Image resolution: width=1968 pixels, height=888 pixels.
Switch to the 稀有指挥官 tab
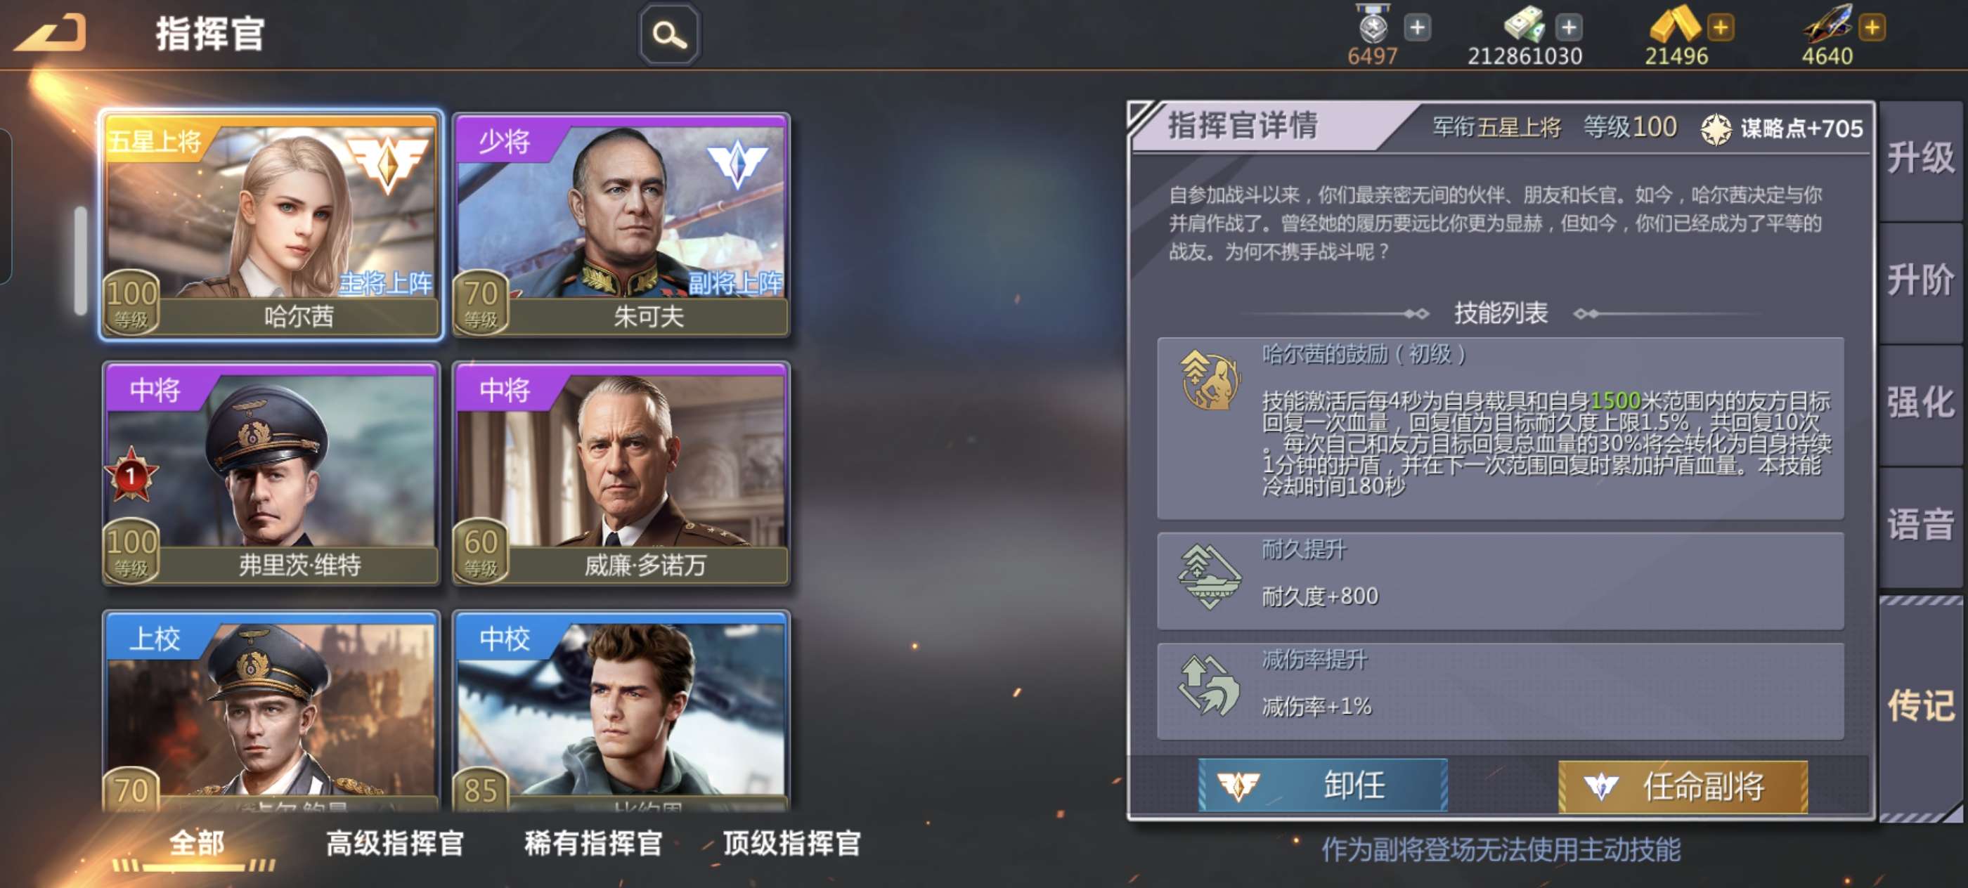click(594, 844)
